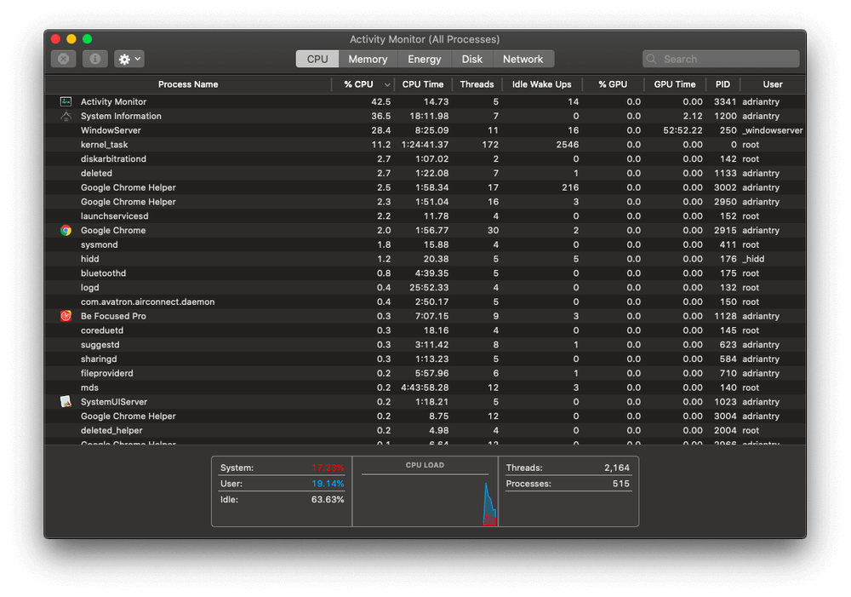Select the fileproviderd process row
The width and height of the screenshot is (851, 597).
click(x=425, y=373)
